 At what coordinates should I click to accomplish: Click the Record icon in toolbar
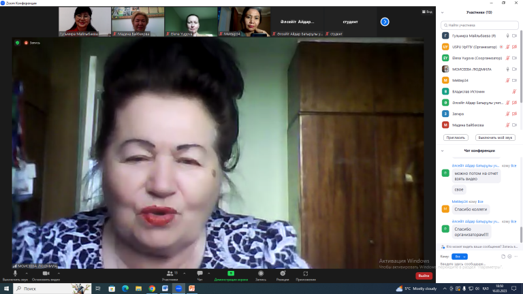click(260, 273)
